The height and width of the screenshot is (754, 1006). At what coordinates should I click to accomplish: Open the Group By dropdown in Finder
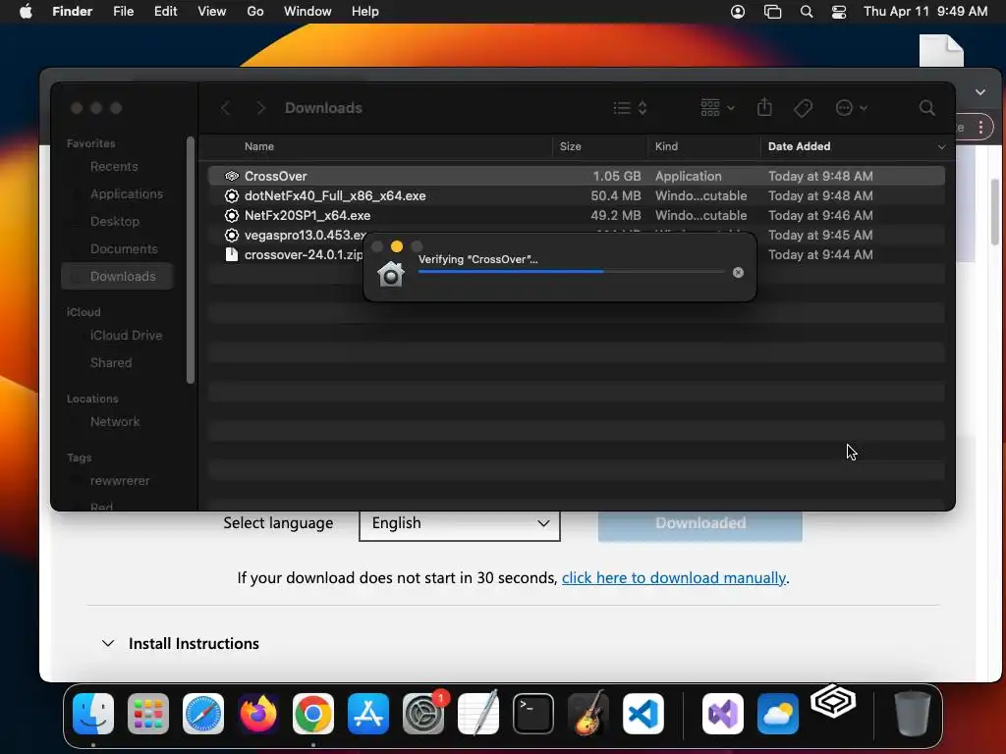tap(717, 108)
